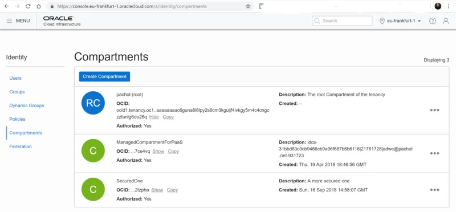This screenshot has width=456, height=212.
Task: Select Compartments in the sidebar
Action: pyautogui.click(x=26, y=133)
